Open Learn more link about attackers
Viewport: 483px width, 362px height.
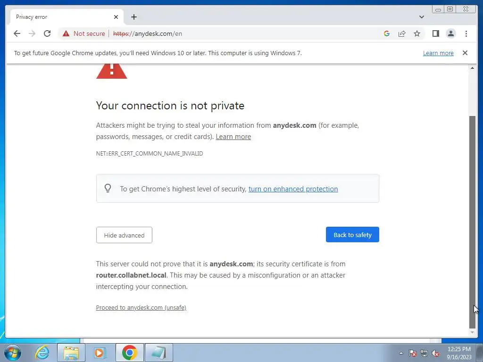point(233,137)
